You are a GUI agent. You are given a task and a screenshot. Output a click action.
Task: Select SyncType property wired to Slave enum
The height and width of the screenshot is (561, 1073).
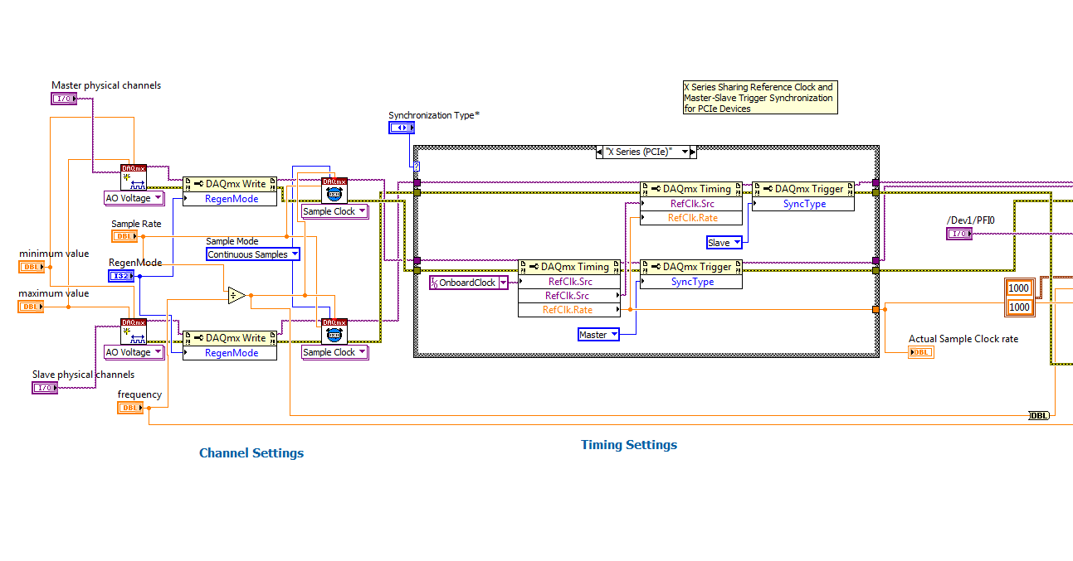[x=802, y=204]
